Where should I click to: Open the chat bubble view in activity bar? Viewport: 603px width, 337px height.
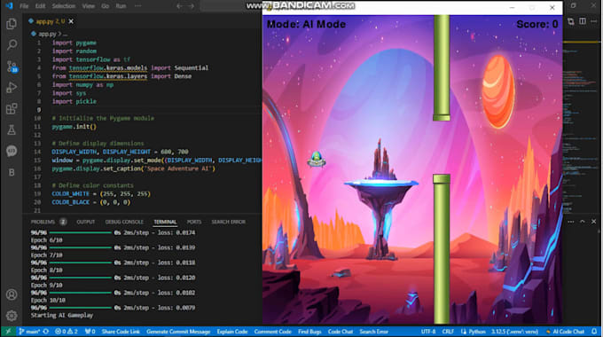coord(12,151)
